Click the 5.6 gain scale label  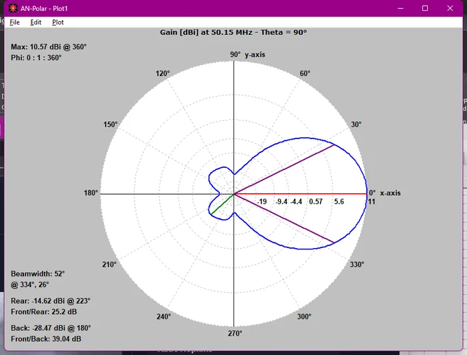click(339, 201)
